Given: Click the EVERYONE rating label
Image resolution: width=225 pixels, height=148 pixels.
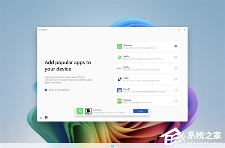Looking at the screenshot, I should (x=97, y=110).
